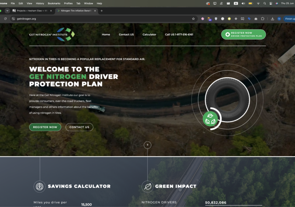
Task: Close the Projects ‹ Hesham Elaw tab
Action: [x=51, y=11]
